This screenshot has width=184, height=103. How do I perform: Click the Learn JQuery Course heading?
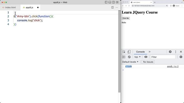140,12
